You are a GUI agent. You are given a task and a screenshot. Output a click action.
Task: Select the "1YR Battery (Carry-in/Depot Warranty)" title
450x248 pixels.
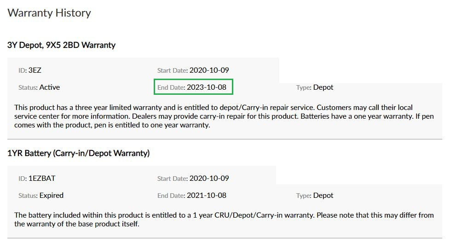(78, 153)
